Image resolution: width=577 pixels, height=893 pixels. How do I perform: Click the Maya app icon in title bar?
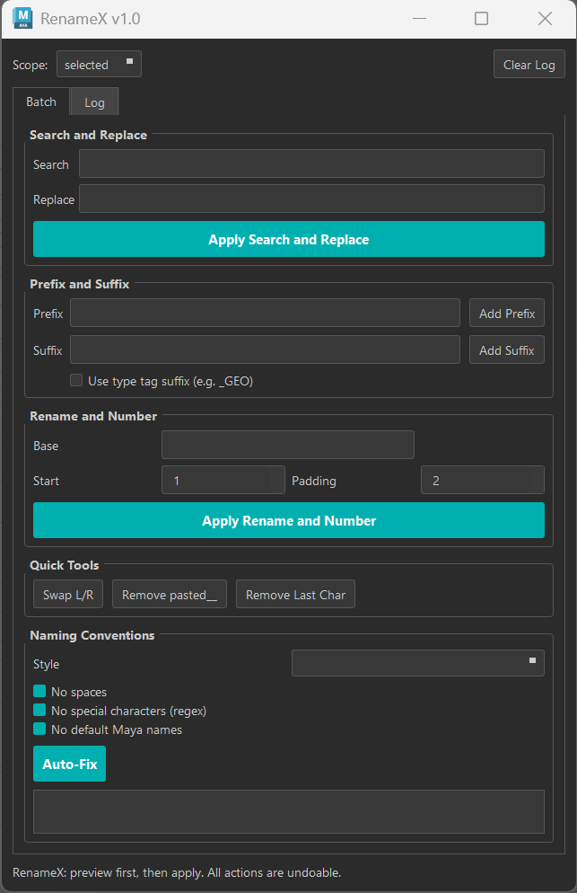click(22, 19)
